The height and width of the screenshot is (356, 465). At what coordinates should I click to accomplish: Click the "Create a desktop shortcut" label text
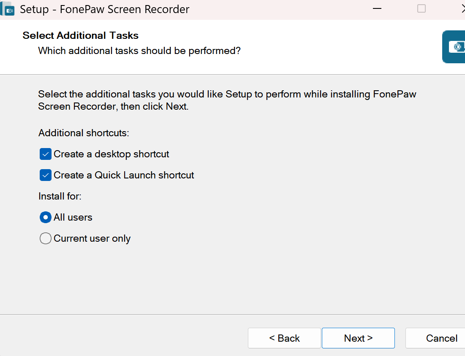click(x=111, y=154)
